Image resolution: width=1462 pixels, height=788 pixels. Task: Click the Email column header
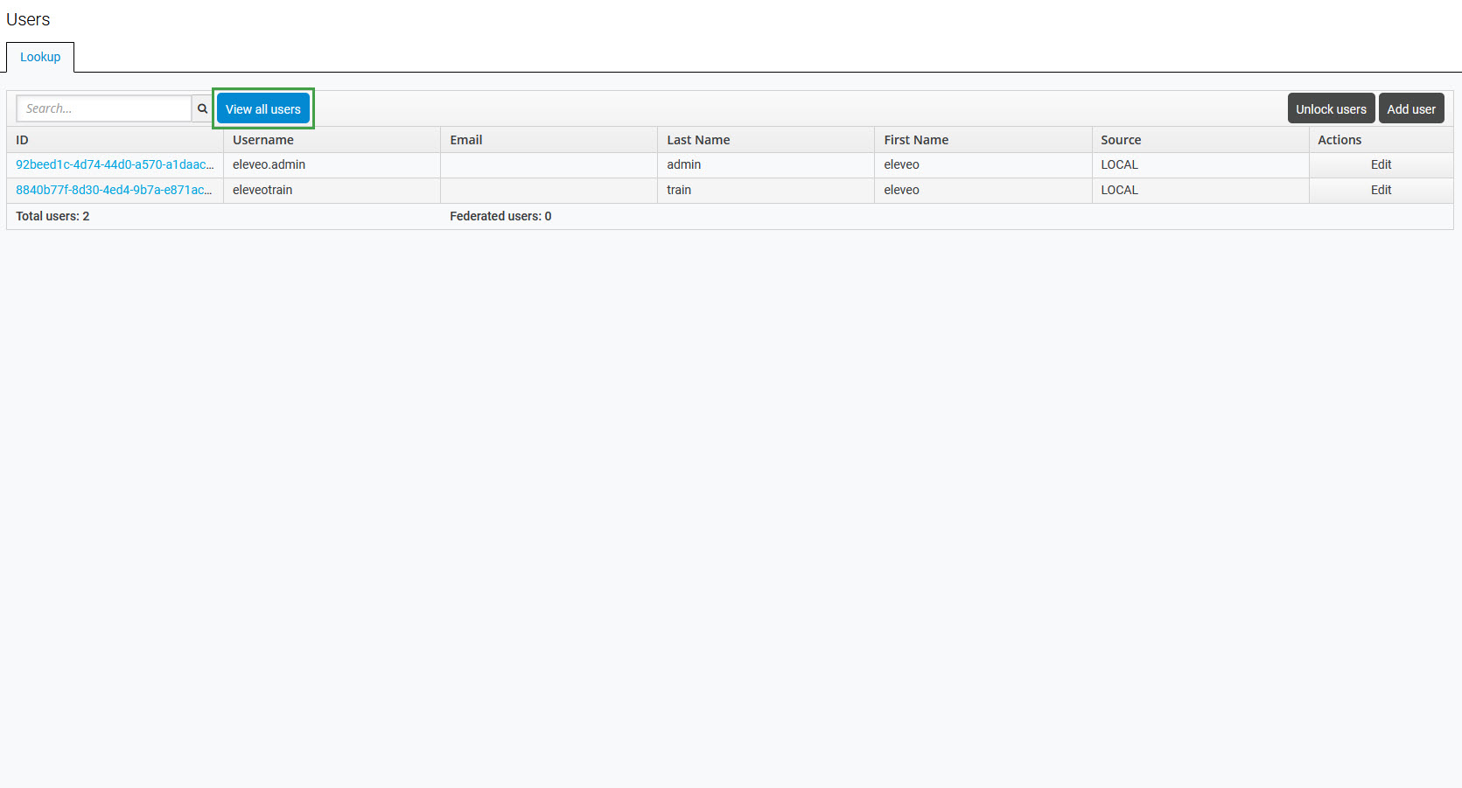click(x=466, y=140)
